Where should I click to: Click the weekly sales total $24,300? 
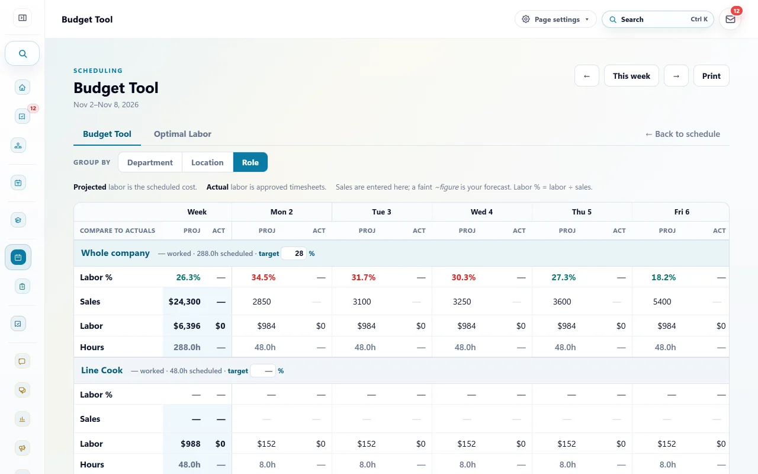tap(185, 302)
